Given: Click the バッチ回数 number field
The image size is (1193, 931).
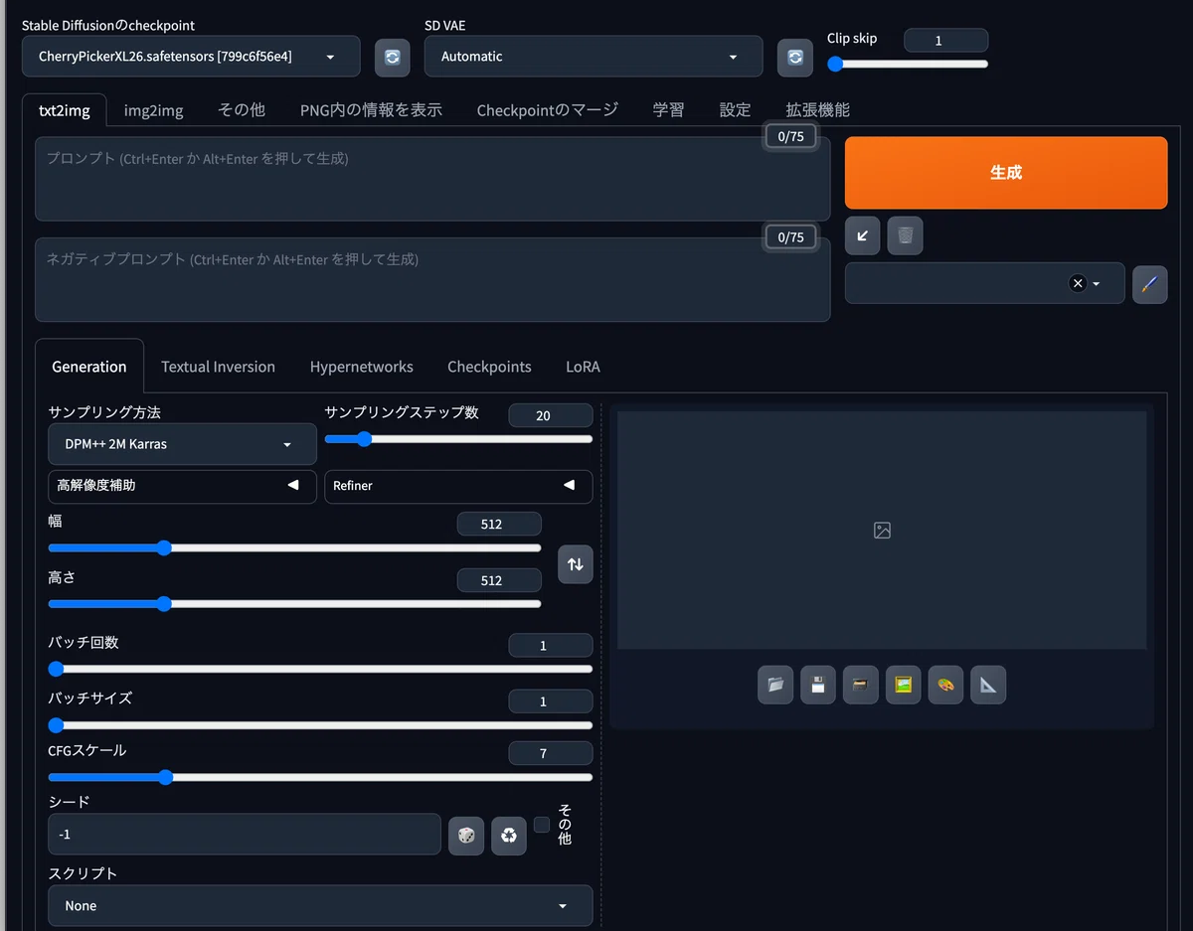Looking at the screenshot, I should tap(551, 646).
